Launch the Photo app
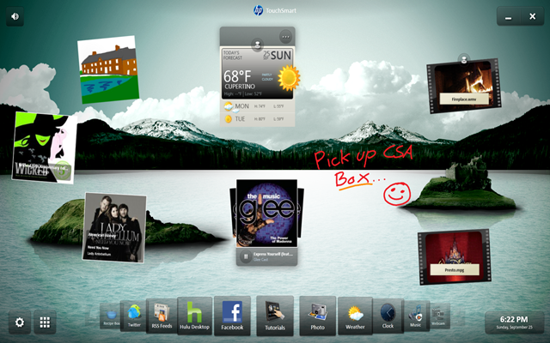The height and width of the screenshot is (343, 550). point(317,316)
